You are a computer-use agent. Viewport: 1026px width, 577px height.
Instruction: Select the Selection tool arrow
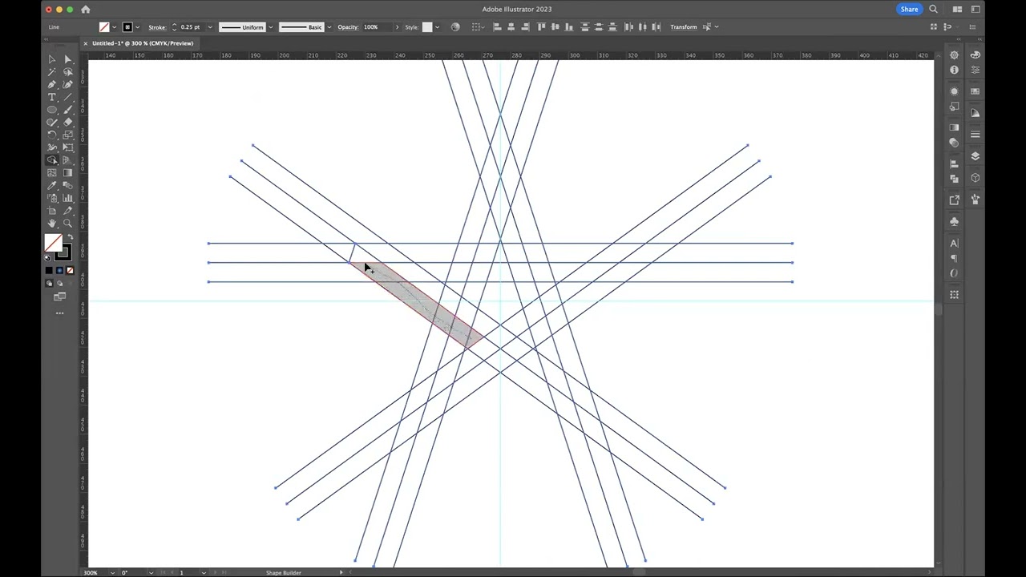click(x=52, y=59)
